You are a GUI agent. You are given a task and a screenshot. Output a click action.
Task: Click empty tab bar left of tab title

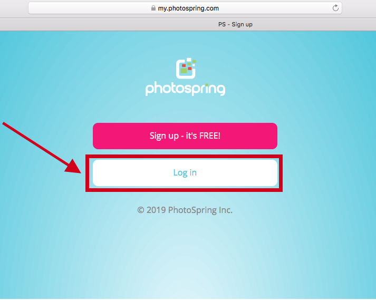pyautogui.click(x=108, y=24)
